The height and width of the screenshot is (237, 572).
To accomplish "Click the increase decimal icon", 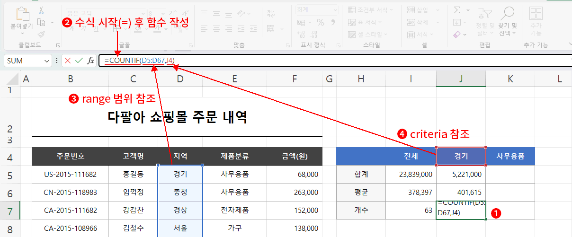I will point(302,34).
